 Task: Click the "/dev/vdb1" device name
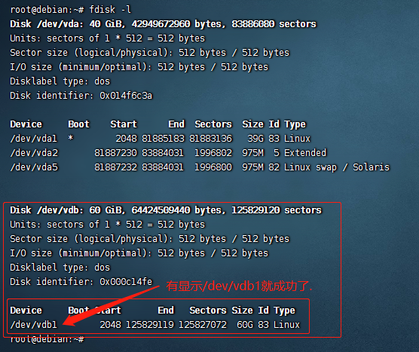[x=33, y=324]
